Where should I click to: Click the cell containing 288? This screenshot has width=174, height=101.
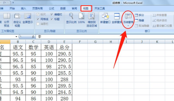[x=64, y=79]
